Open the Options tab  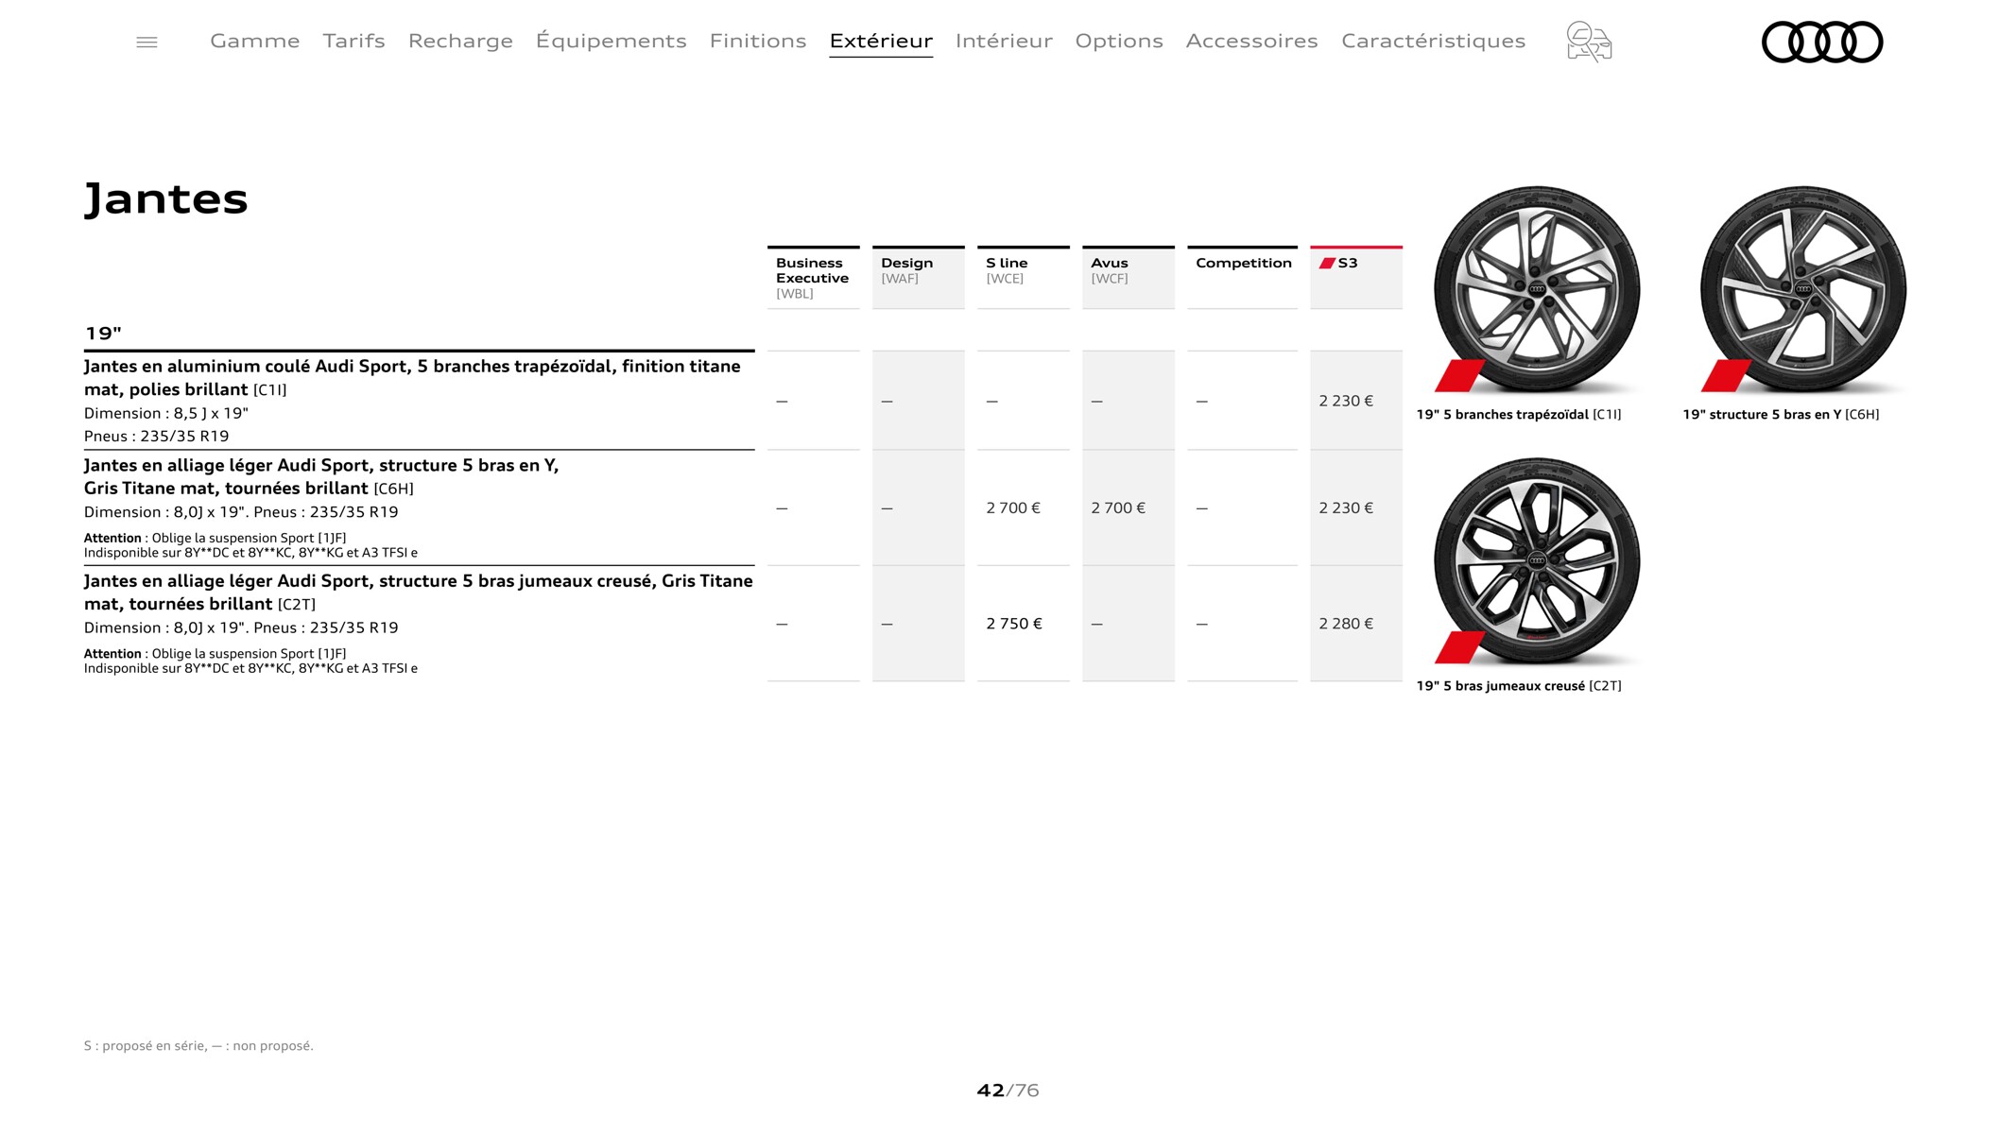(x=1119, y=41)
